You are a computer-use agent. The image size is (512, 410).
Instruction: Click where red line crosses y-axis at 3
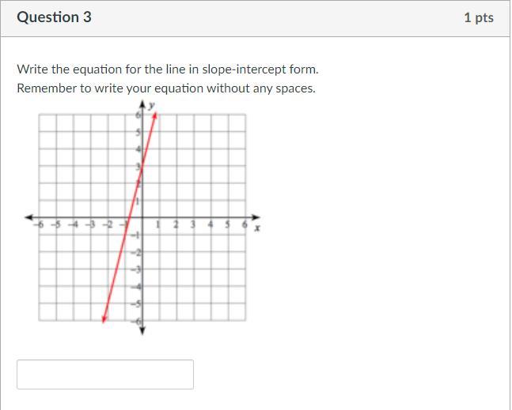[x=142, y=166]
